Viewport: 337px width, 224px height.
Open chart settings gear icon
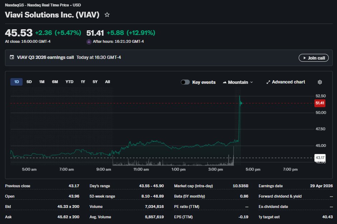[320, 82]
